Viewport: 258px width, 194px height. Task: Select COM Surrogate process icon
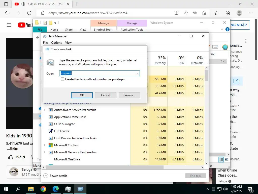[50, 124]
